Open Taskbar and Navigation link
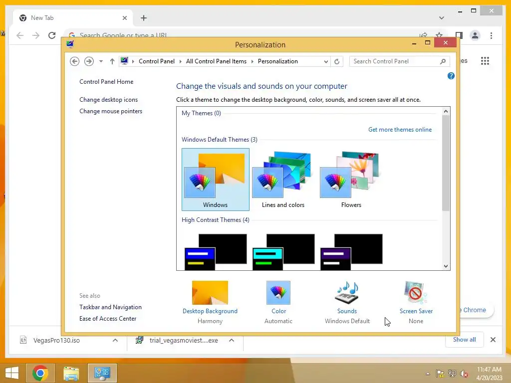511x383 pixels. 110,307
